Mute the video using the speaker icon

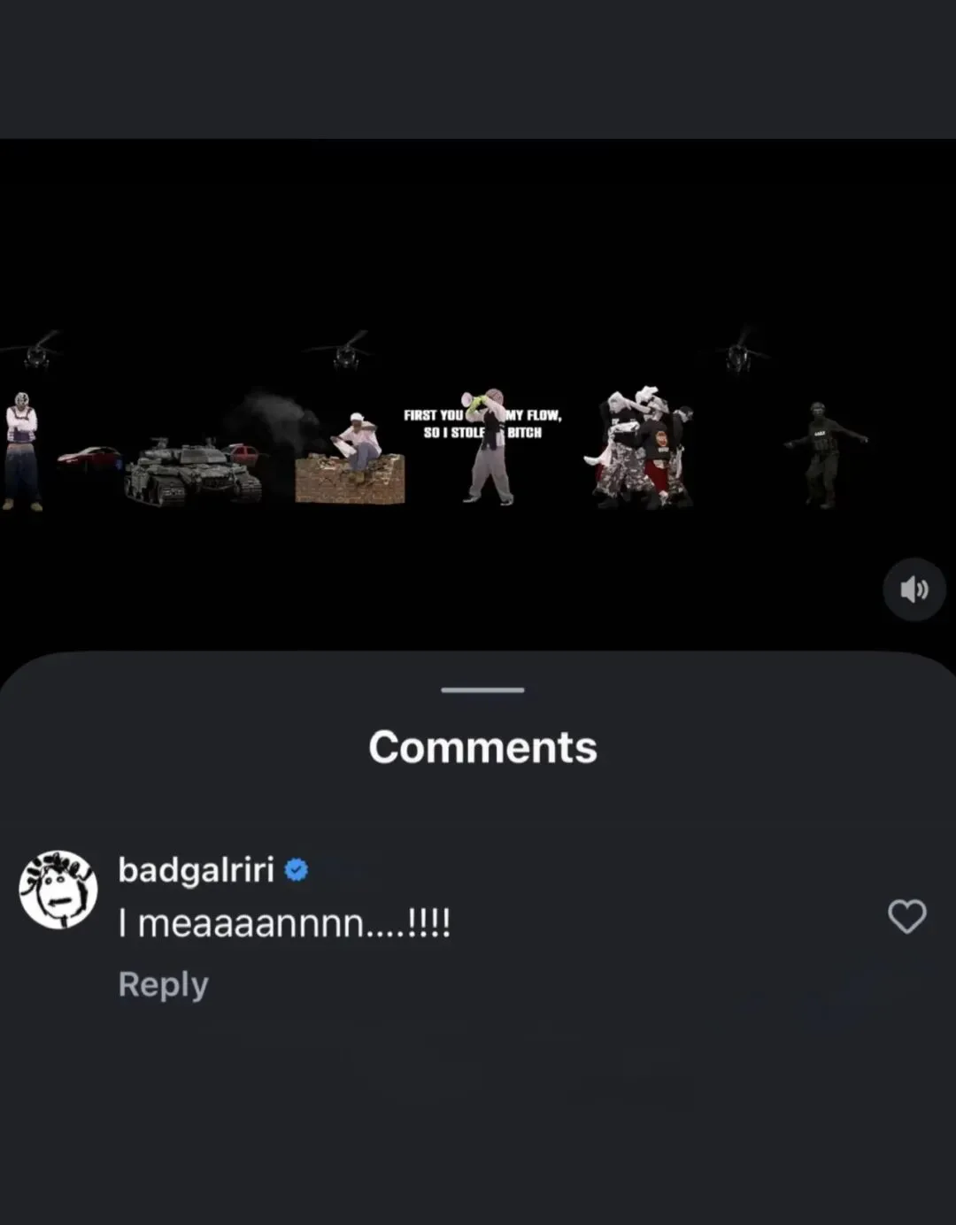click(x=914, y=589)
